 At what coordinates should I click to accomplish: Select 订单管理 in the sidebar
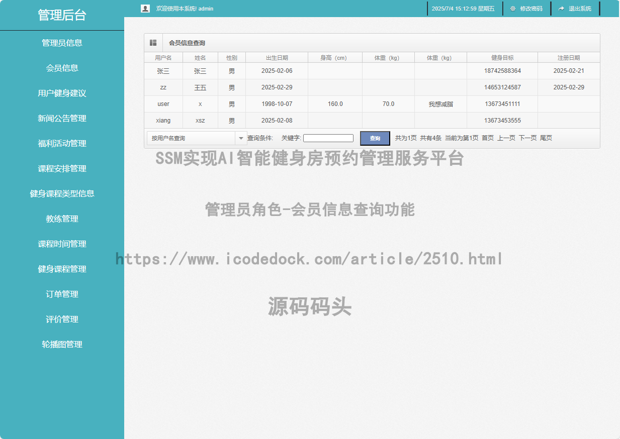tap(62, 294)
